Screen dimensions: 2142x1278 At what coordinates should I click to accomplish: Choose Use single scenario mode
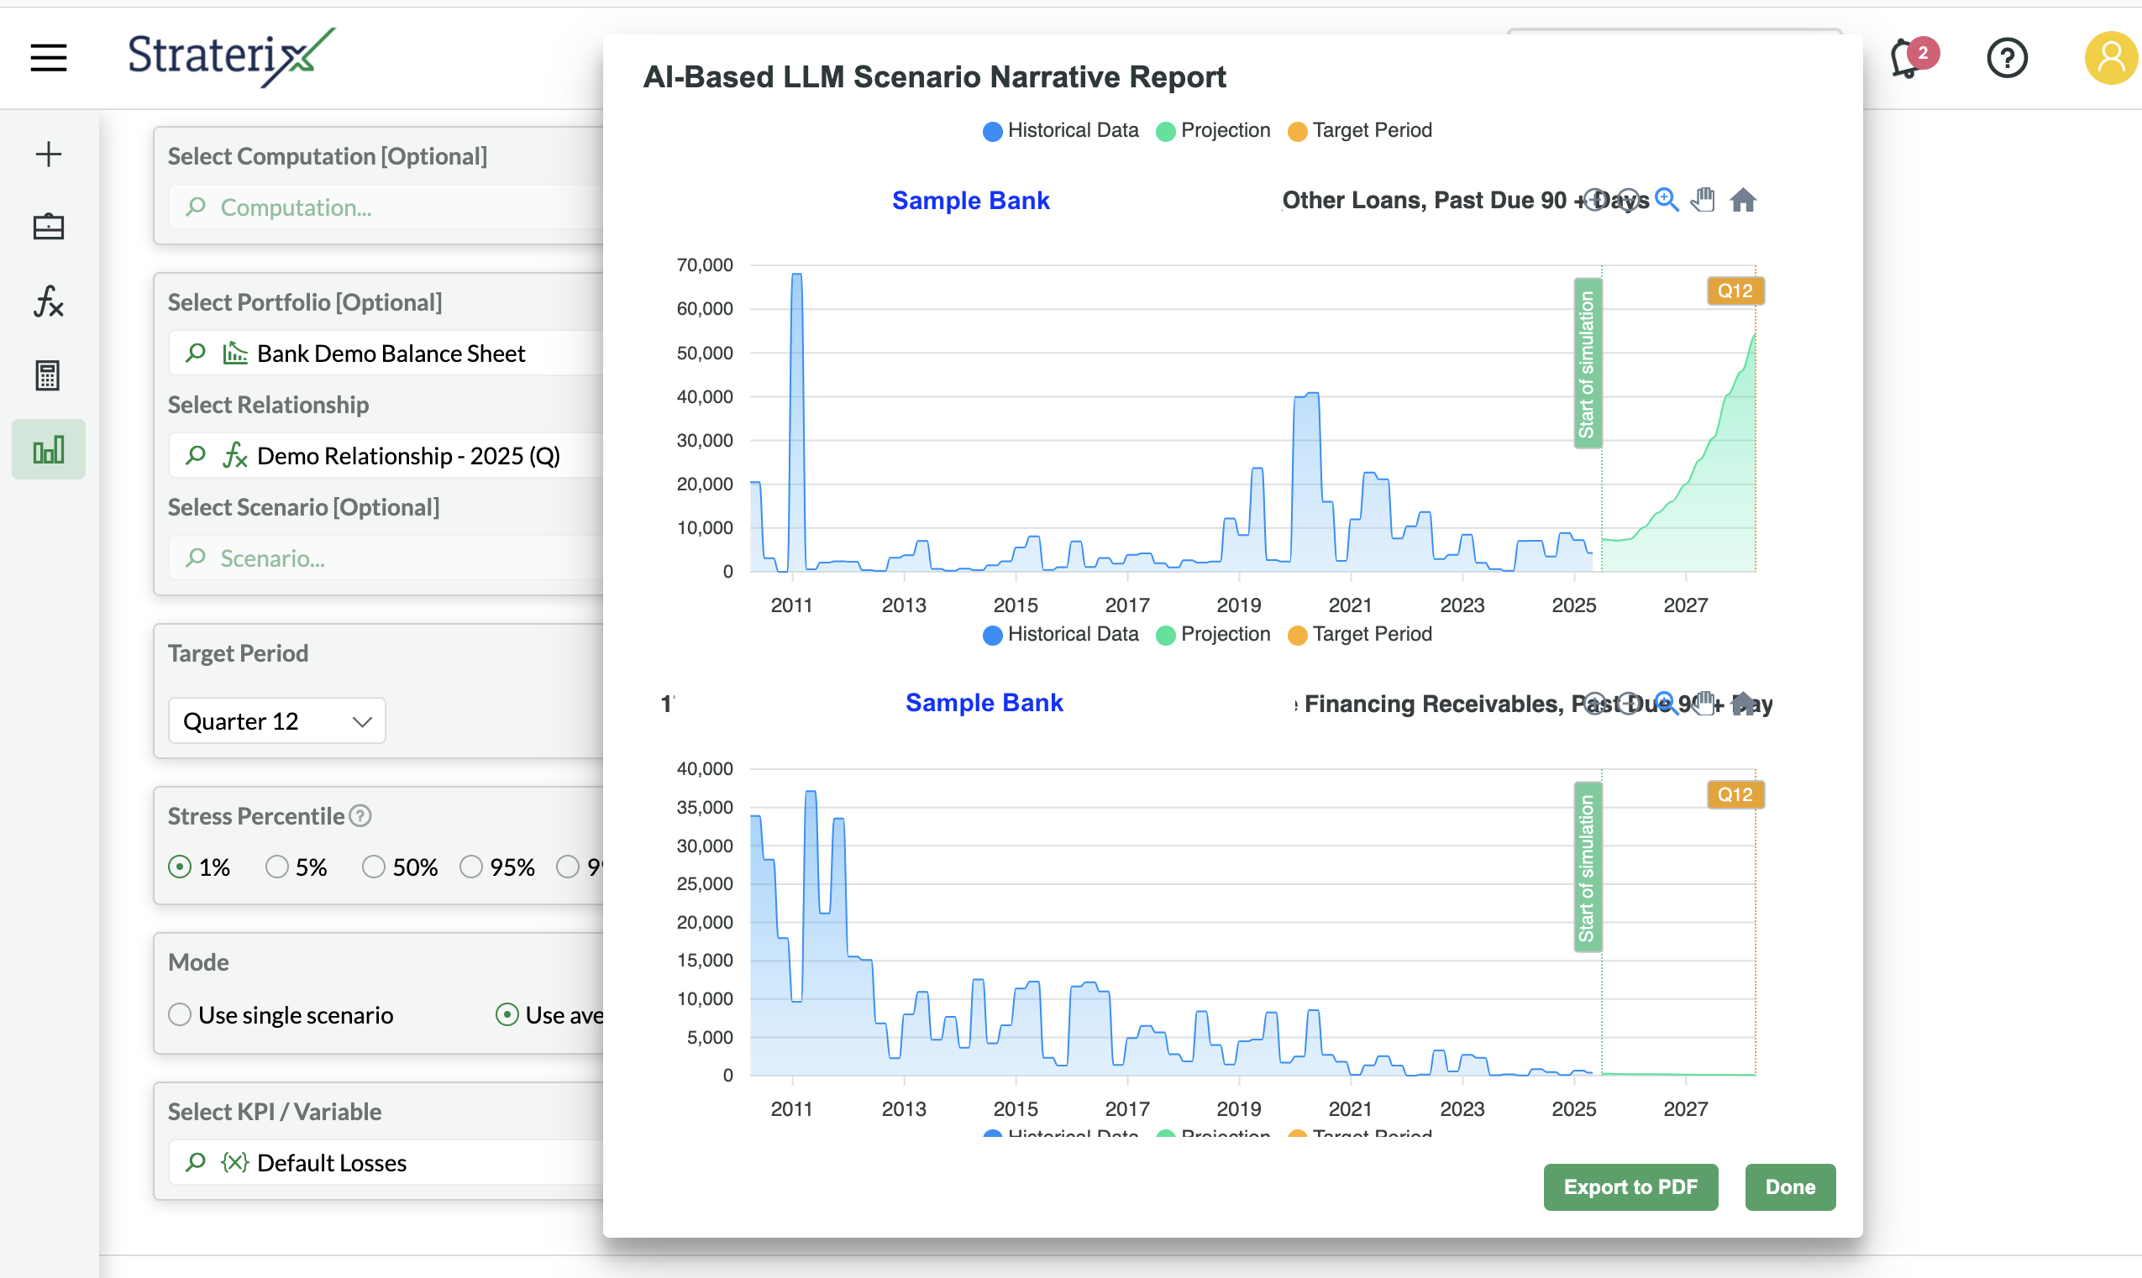[x=180, y=1014]
